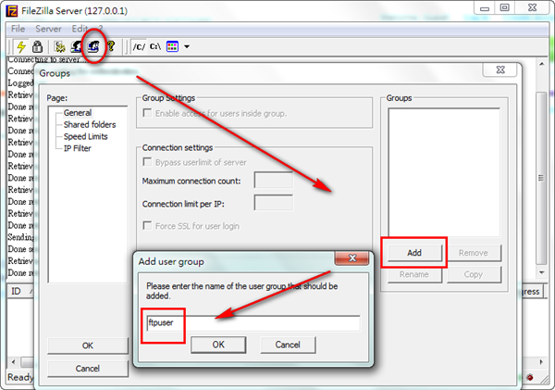
Task: Click the Ready status bar text
Action: click(20, 377)
